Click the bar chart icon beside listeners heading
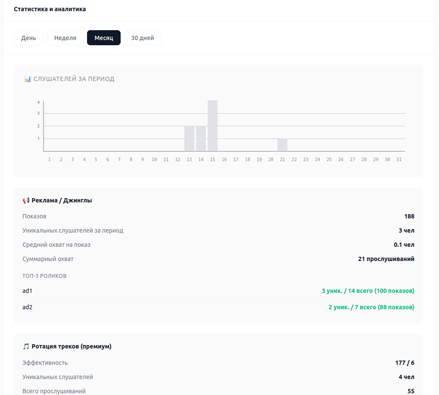439x395 pixels. pyautogui.click(x=28, y=79)
